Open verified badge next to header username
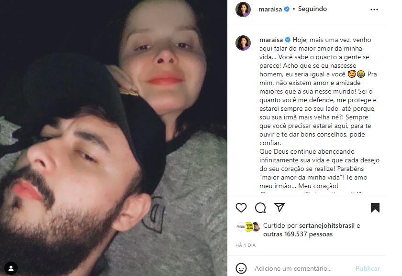The image size is (402, 276). 287,9
